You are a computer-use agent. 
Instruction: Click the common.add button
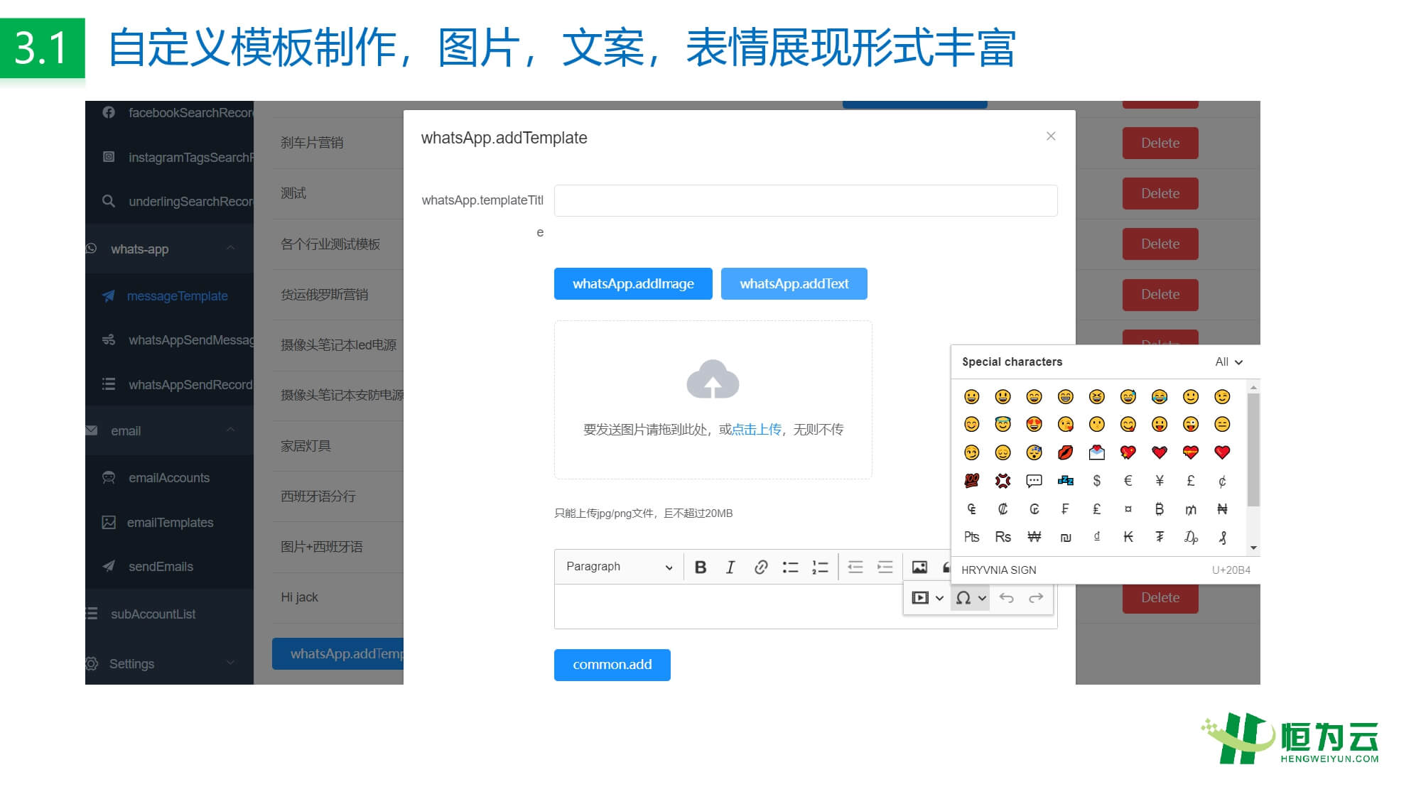tap(612, 665)
